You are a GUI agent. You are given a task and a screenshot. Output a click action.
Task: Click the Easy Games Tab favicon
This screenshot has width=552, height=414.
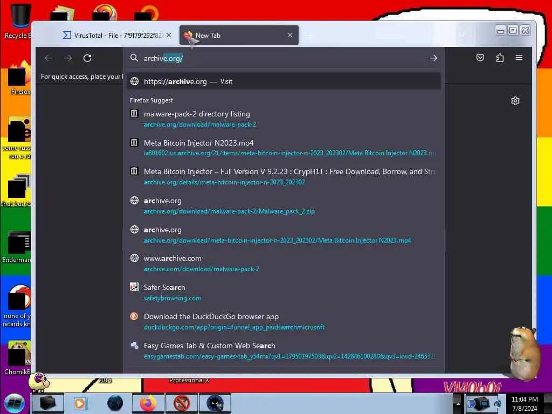[134, 346]
